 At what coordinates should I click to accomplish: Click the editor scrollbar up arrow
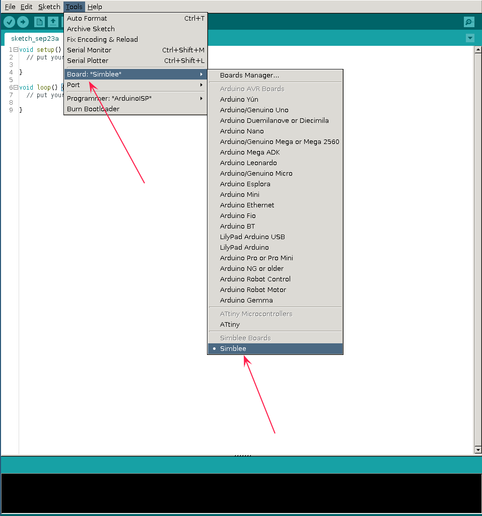click(x=478, y=50)
